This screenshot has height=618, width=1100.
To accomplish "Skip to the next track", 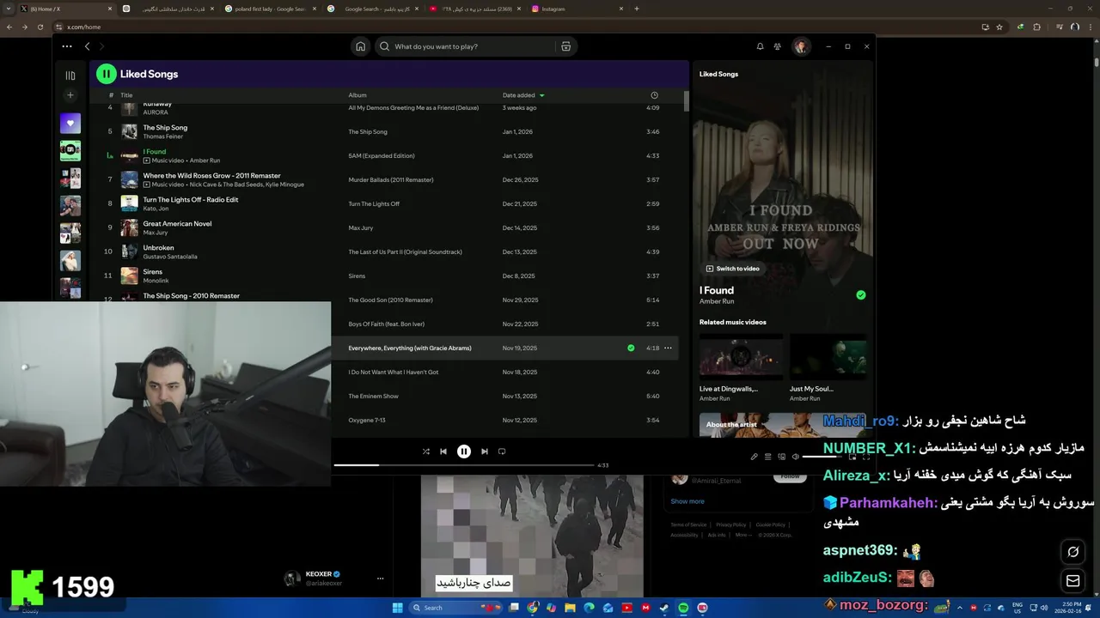I will [485, 451].
